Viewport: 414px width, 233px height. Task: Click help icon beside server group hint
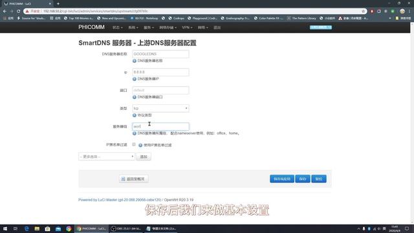coord(135,133)
